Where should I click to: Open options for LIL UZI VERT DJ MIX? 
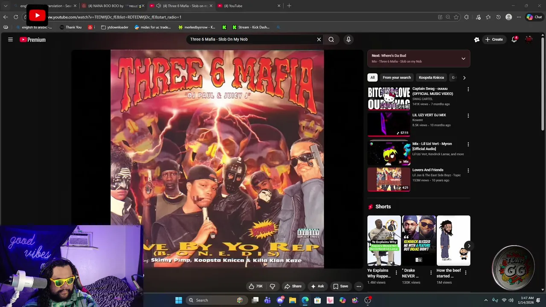coord(468,116)
